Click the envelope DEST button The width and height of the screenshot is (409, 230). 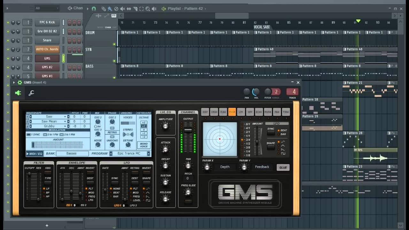pyautogui.click(x=90, y=183)
